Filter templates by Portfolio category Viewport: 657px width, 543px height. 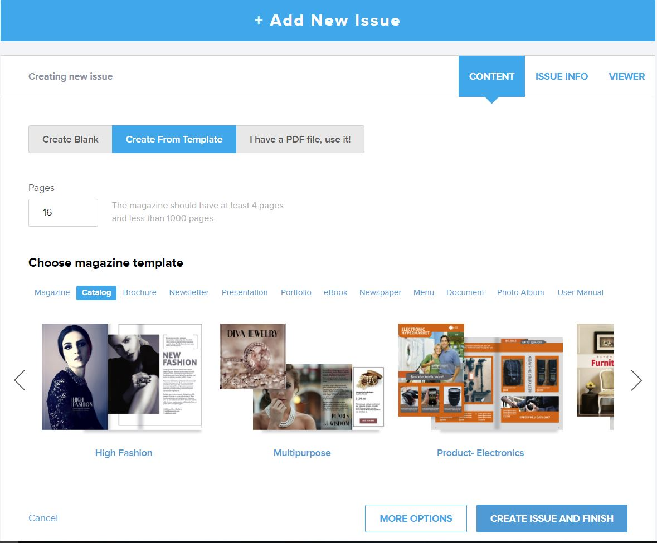[296, 292]
